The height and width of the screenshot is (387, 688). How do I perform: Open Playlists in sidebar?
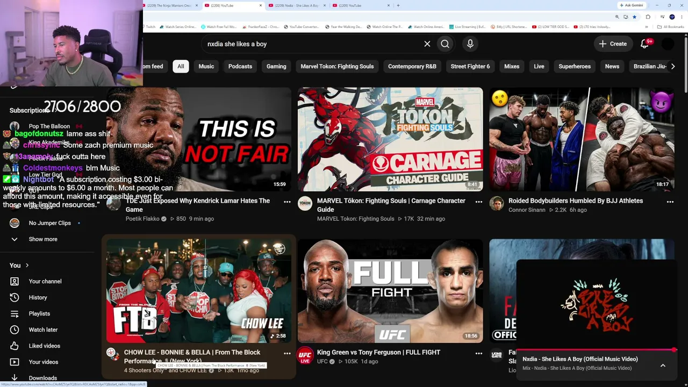click(x=39, y=313)
